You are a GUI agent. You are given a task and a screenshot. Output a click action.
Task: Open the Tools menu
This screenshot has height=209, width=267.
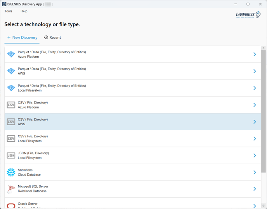click(x=9, y=11)
